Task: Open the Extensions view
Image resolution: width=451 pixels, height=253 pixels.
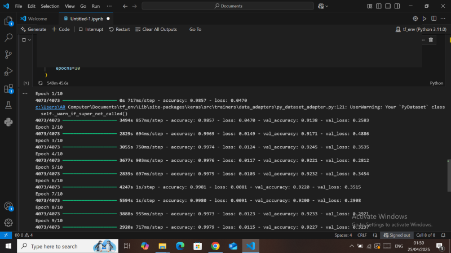Action: 8,88
